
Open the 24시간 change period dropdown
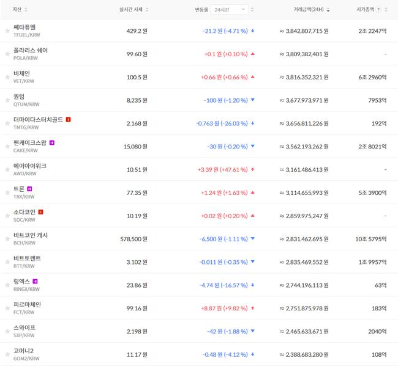click(x=230, y=10)
